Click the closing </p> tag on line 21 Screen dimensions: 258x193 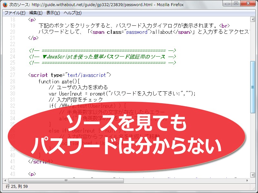33,38
